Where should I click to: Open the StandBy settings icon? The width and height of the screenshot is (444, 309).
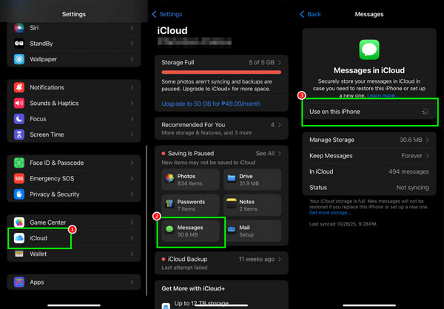(x=19, y=43)
